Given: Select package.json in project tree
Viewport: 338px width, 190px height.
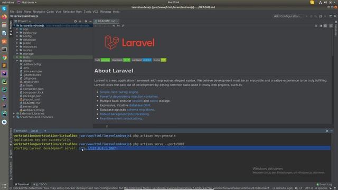Looking at the screenshot, I should (x=32, y=96).
